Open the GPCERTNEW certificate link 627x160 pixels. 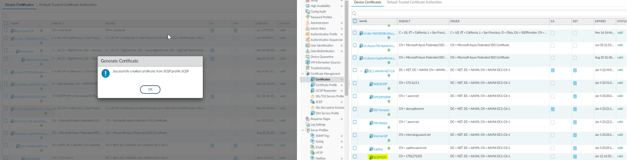point(382,97)
